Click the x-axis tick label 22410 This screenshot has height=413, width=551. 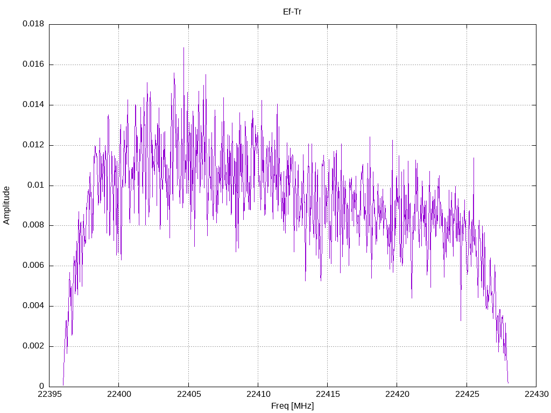click(258, 394)
